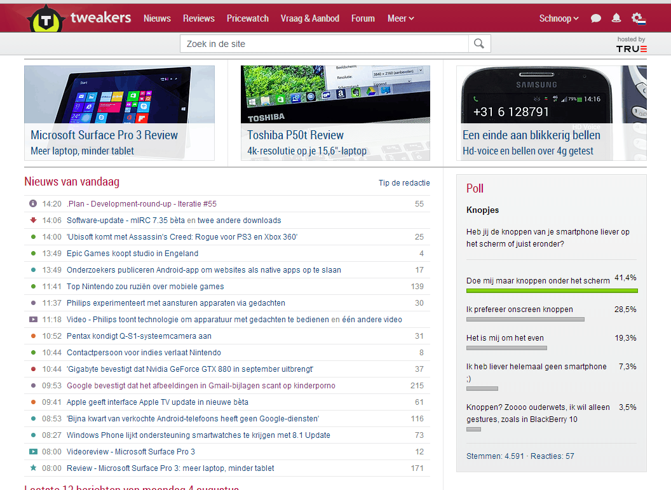Open Philips experimenteert met aansturen apparaten article
Viewport: 671px width, 490px height.
[176, 303]
